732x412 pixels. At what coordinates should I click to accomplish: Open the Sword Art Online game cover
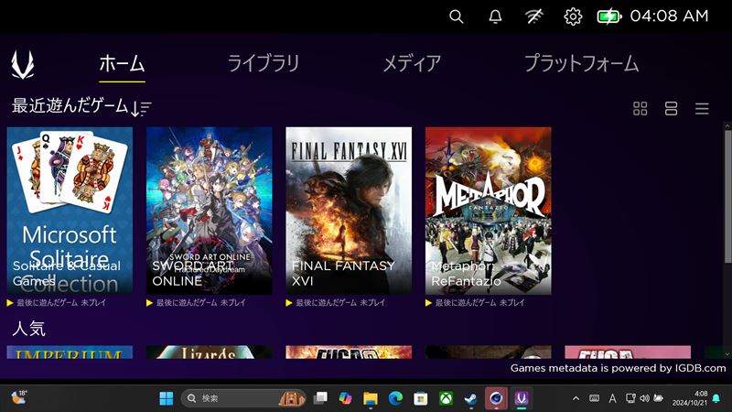point(210,211)
